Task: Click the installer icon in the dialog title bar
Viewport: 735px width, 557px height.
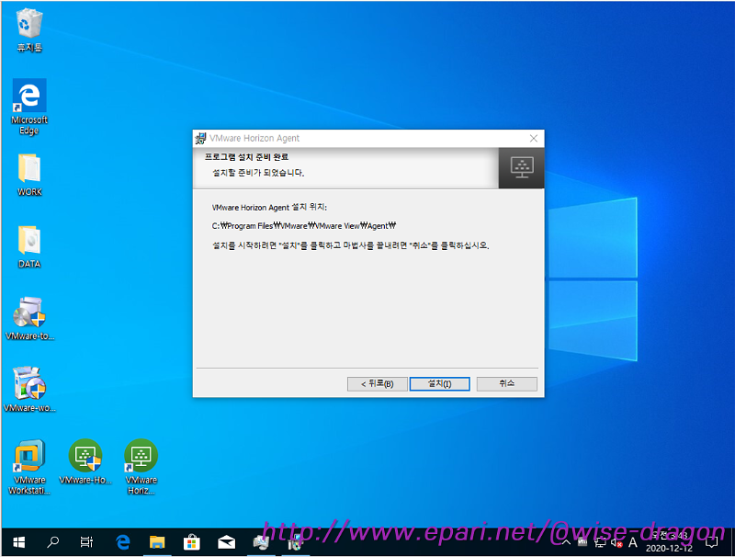Action: click(201, 138)
